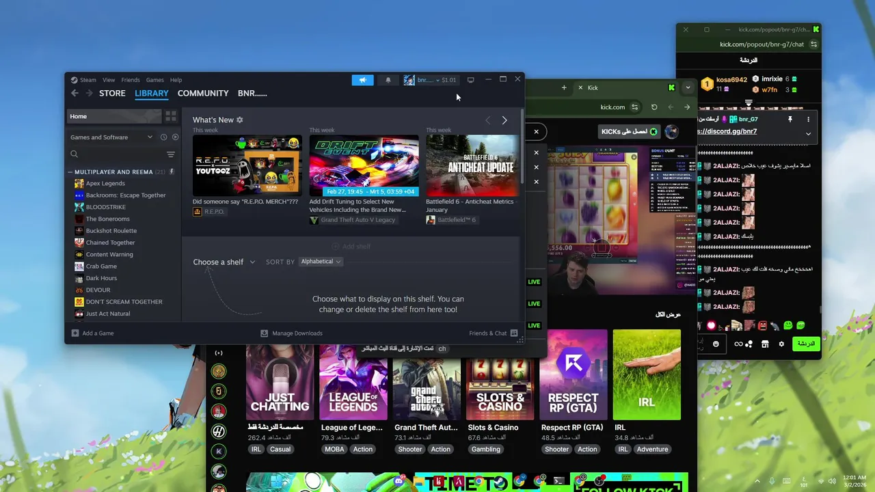Click the MOBA tag under League of Legends

[334, 449]
